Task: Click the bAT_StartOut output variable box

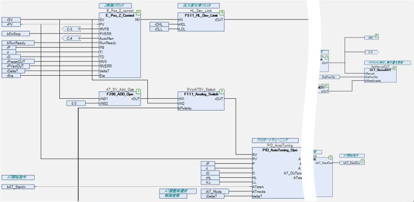Action: (352, 163)
